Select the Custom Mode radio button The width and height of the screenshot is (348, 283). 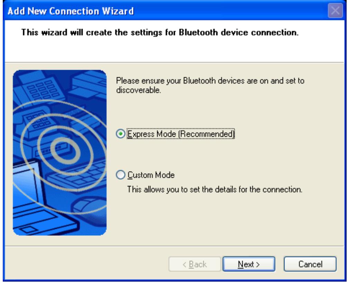pos(121,175)
